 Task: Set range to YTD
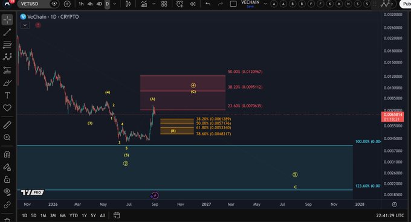pos(73,215)
